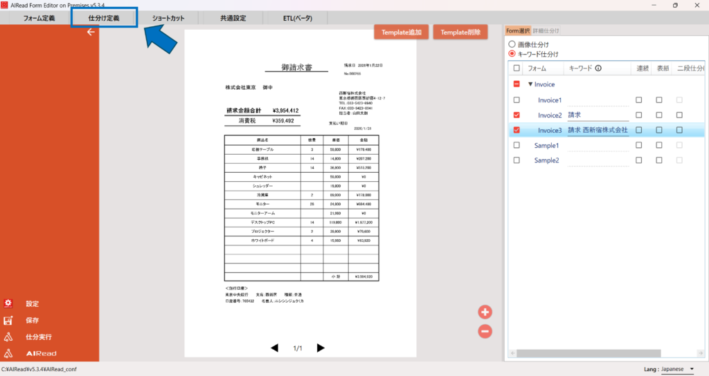Viewport: 709px width, 376px height.
Task: Open the 共通設定 tab
Action: point(233,18)
